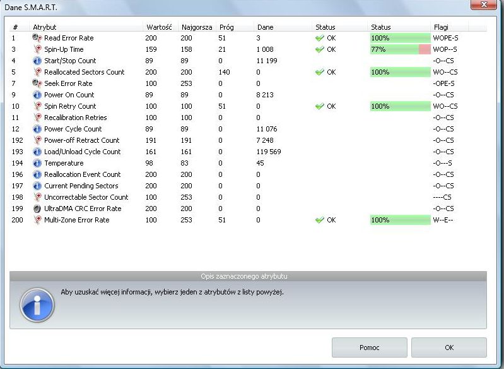Click the Temperature attribute info icon

point(37,163)
